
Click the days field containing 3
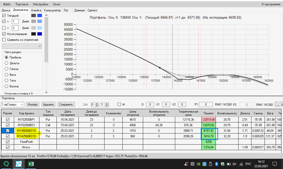tap(15, 28)
